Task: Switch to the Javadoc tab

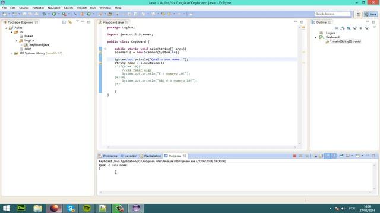Action: tap(129, 156)
